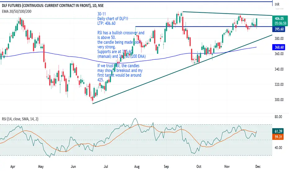Click the Jun label on time axis
Image resolution: width=289 pixels, height=171 pixels.
[73, 167]
